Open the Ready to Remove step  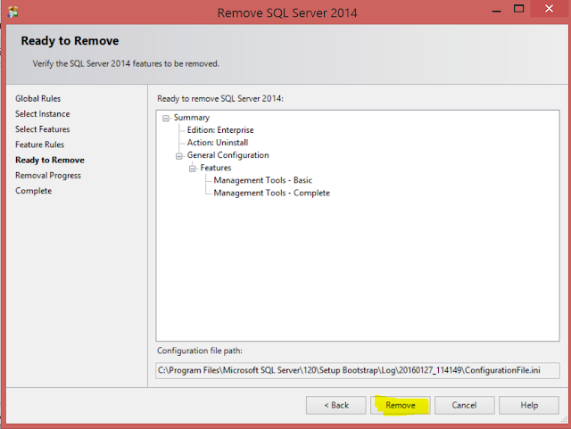[50, 160]
